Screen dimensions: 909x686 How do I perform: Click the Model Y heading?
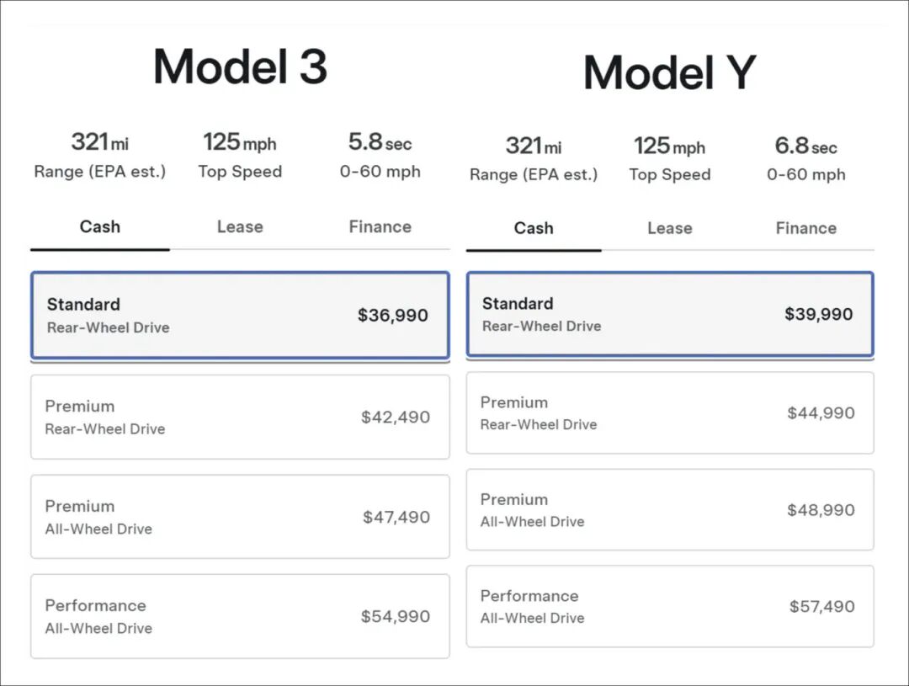coord(669,72)
